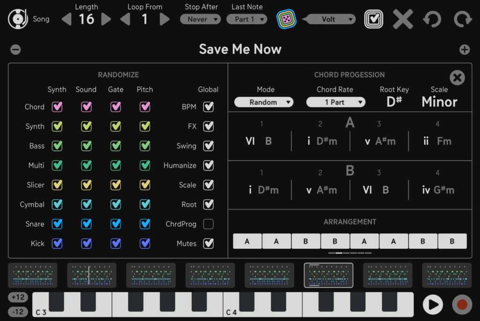Toggle the Kick Pitch checkbox
Screen dimensions: 480x321
click(x=145, y=243)
